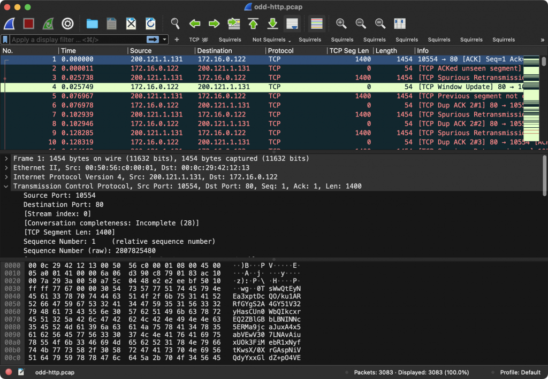Collapse the Transmission Control Protocol tree
The height and width of the screenshot is (379, 548).
tap(6, 187)
